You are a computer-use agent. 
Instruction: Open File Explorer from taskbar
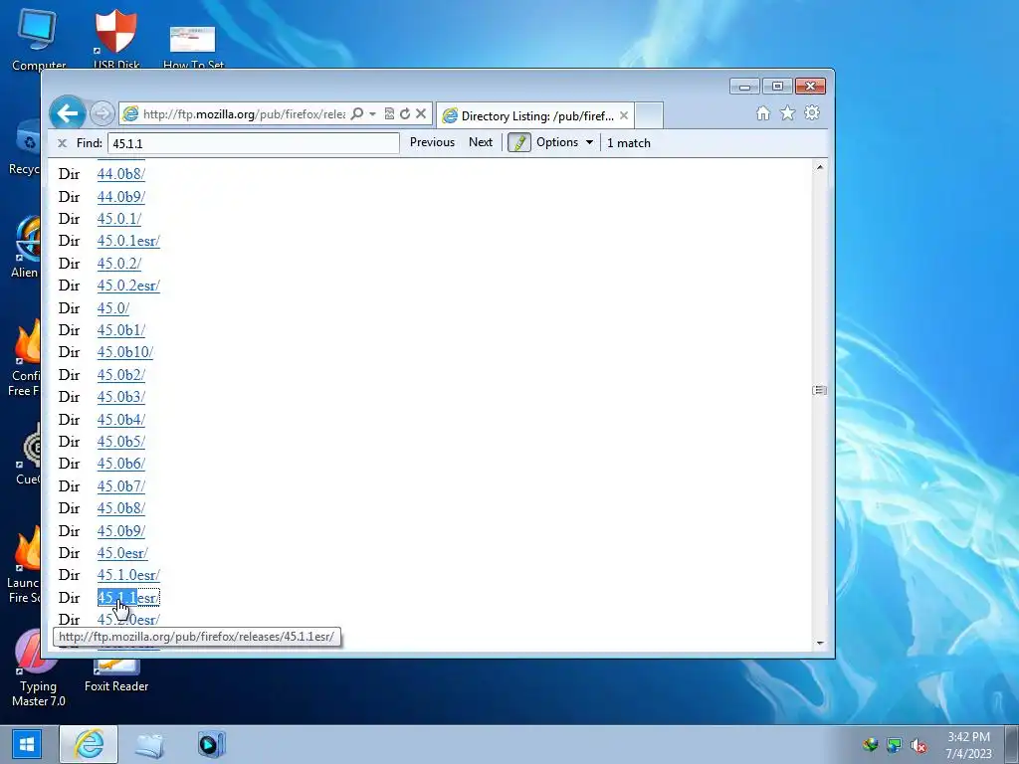149,744
